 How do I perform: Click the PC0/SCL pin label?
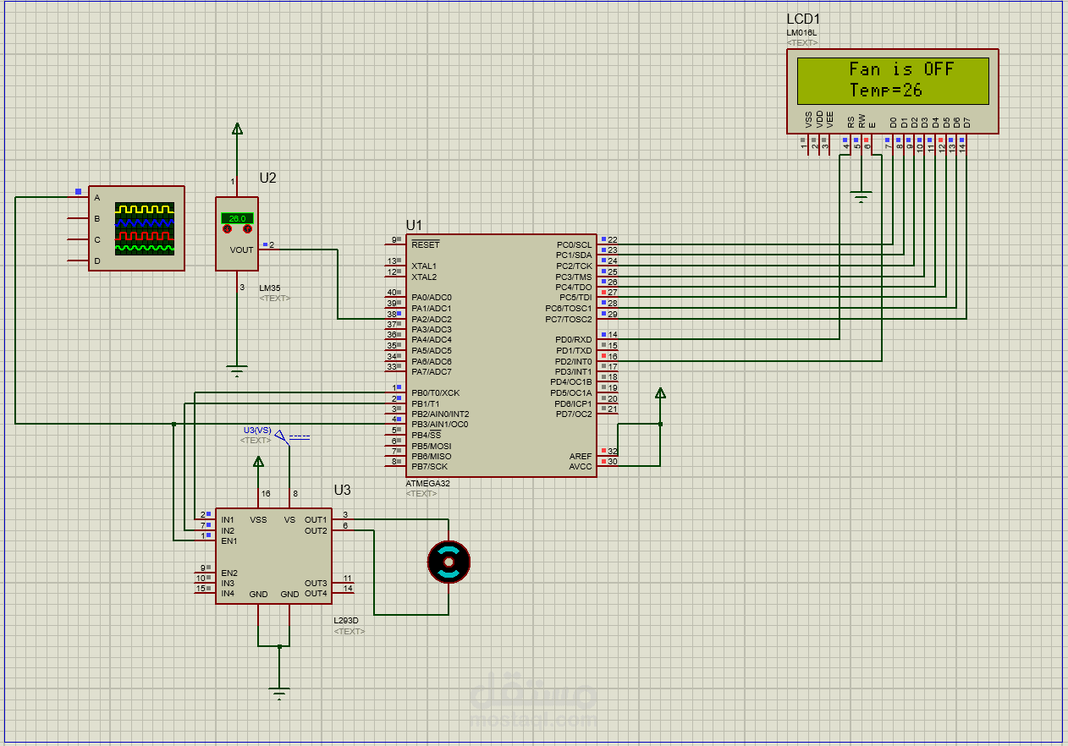pos(574,244)
